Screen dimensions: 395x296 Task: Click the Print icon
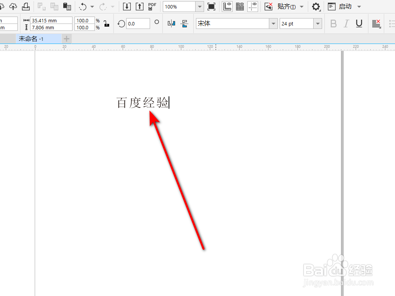[26, 7]
